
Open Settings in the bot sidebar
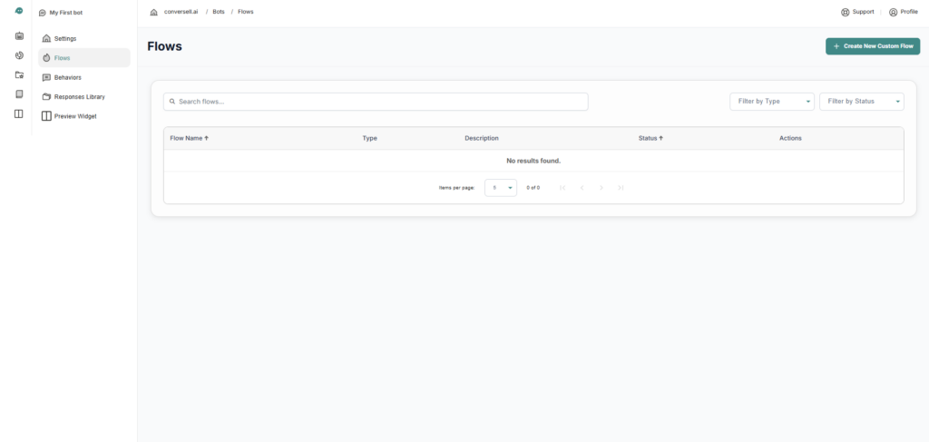pyautogui.click(x=64, y=38)
